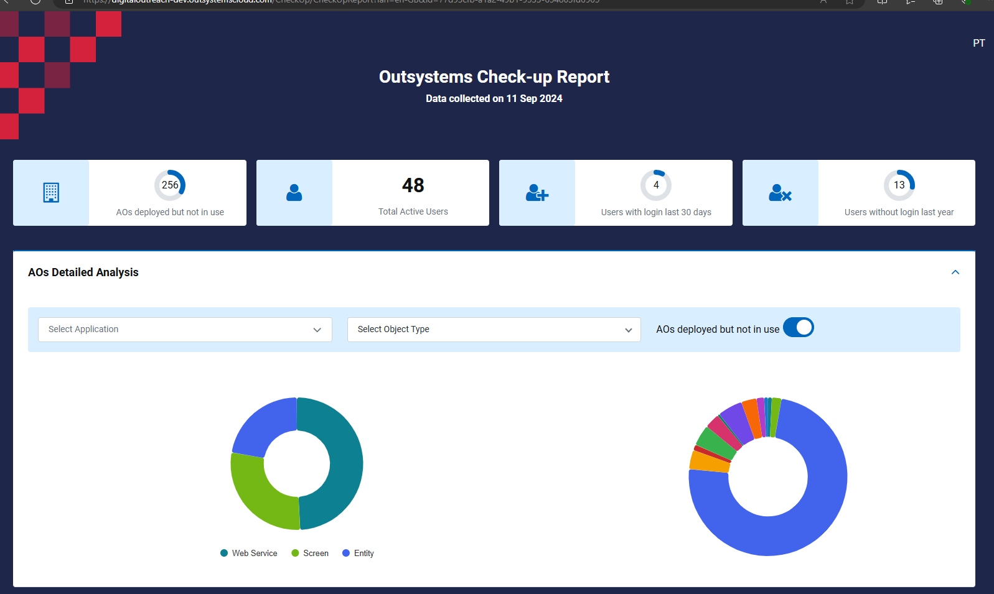
Task: Toggle AOs deployed but not in use switch
Action: [799, 327]
